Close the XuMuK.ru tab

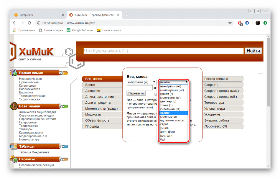[x=118, y=15]
